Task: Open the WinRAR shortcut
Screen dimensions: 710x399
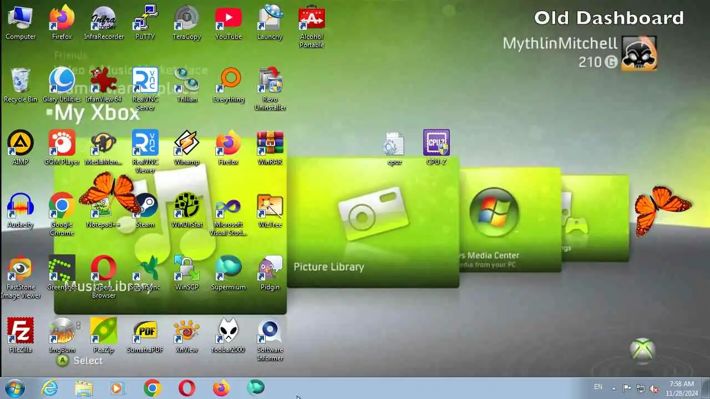Action: pos(270,148)
